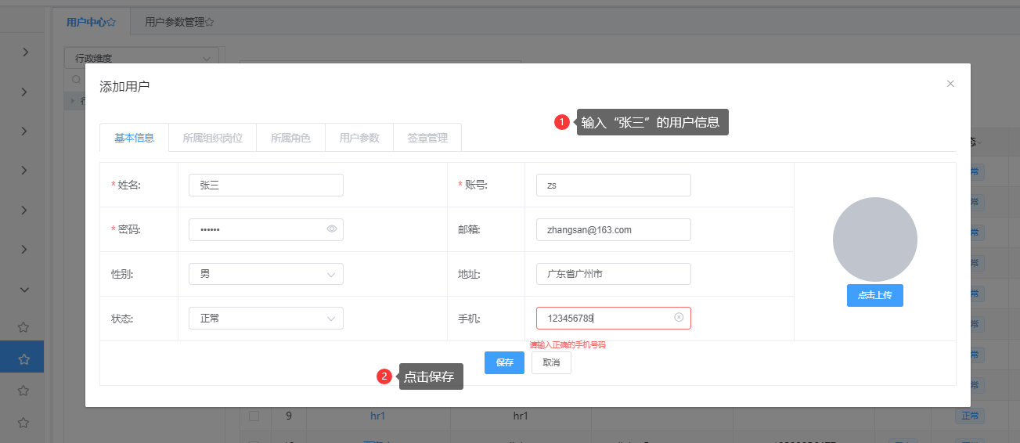The image size is (1020, 443).
Task: Switch to the 所属组织岗位 tab
Action: (x=212, y=138)
